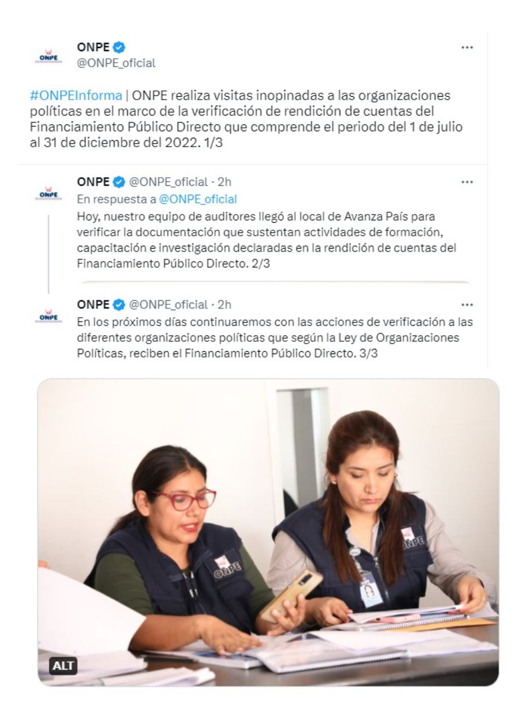Click the ONPE display name on the first tweet
The height and width of the screenshot is (727, 515).
pos(93,47)
